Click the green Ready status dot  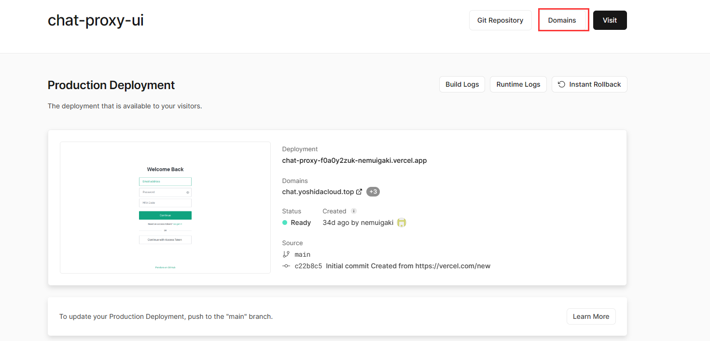[285, 223]
